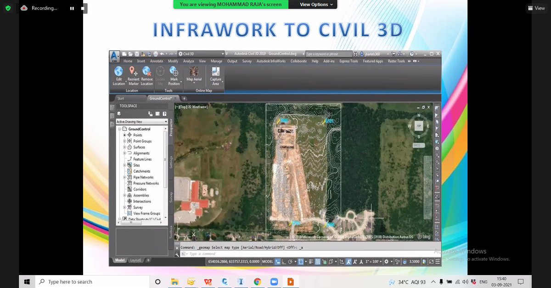Viewport: 551px width, 288px height.
Task: Toggle object snap in the status bar
Action: [300, 261]
